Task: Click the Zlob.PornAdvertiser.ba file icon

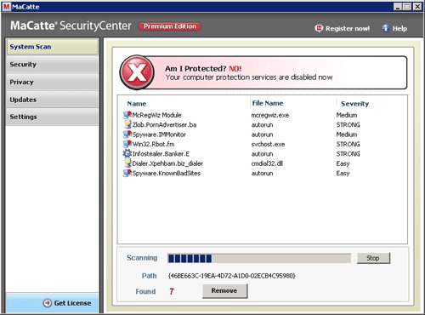Action: coord(127,124)
